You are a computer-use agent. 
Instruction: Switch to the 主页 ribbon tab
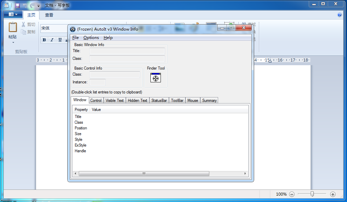click(x=31, y=15)
